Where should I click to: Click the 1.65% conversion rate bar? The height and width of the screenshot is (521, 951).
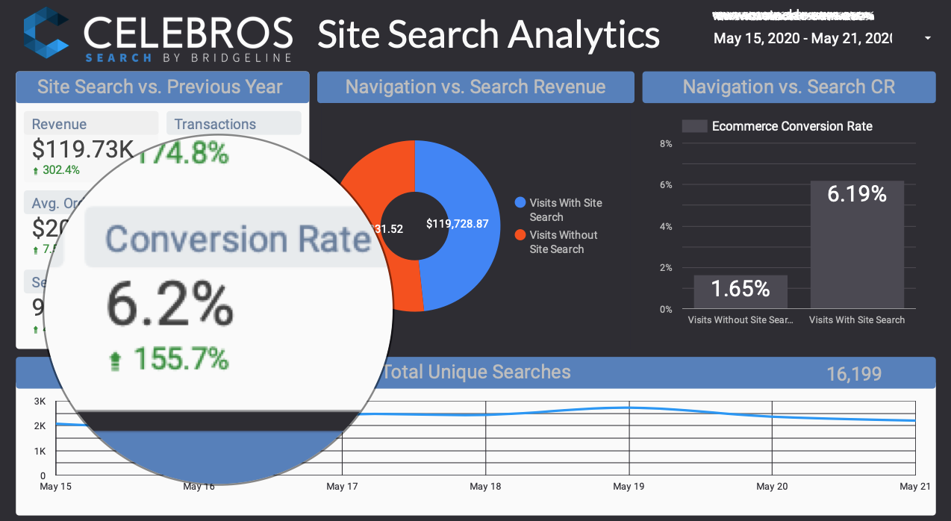(x=740, y=291)
